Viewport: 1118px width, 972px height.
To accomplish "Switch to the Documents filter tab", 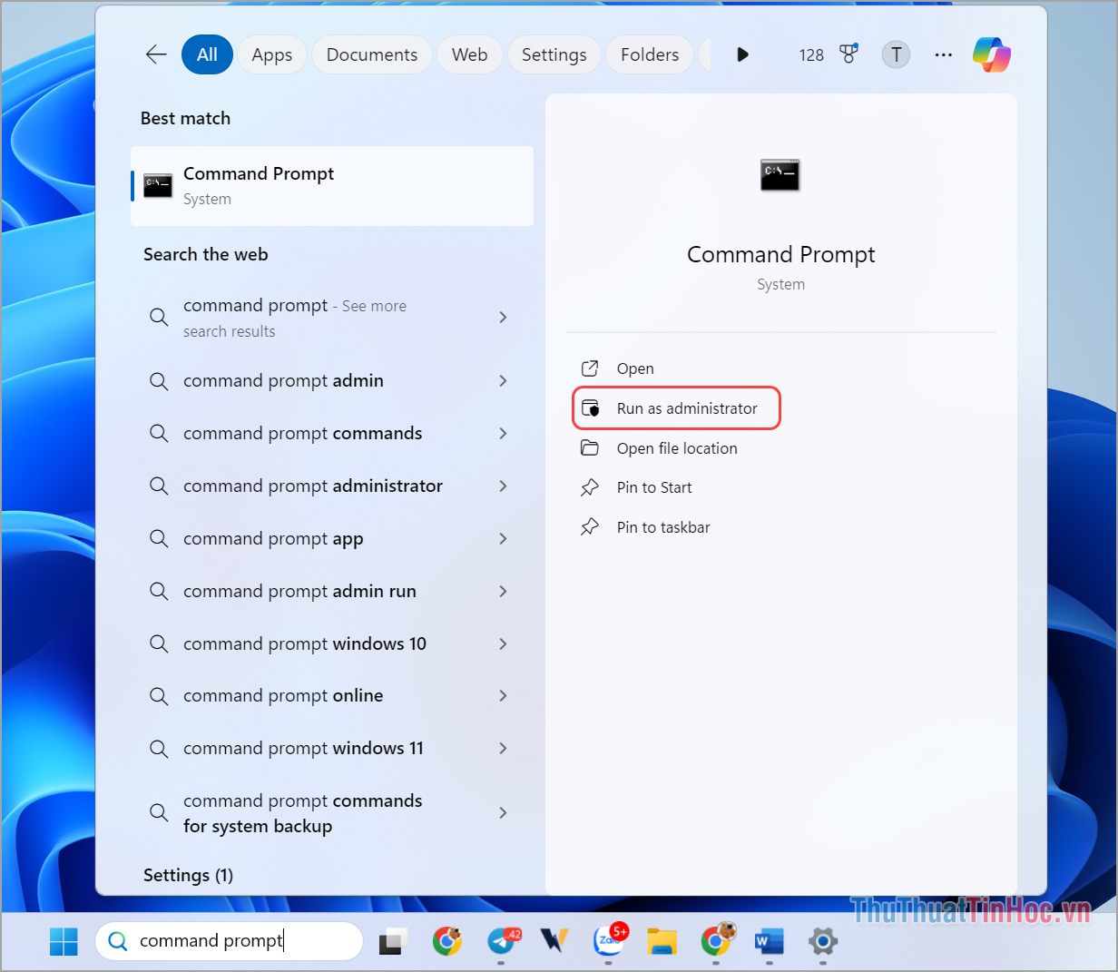I will tap(371, 54).
